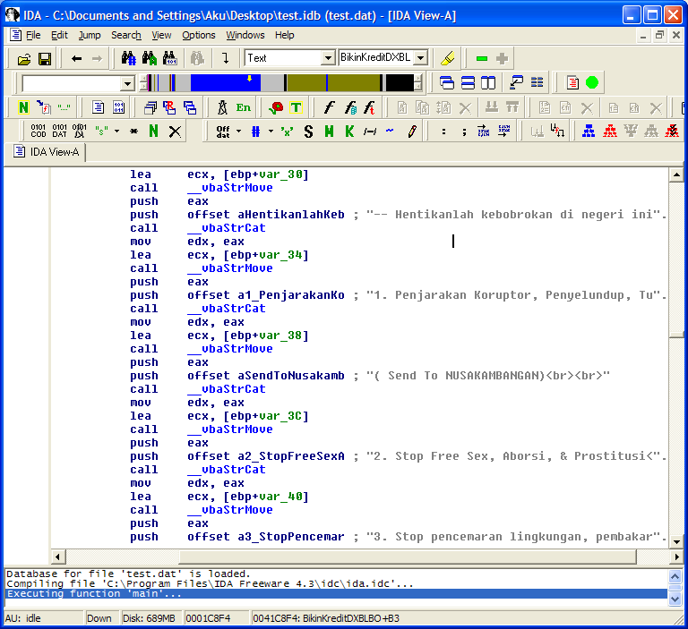This screenshot has width=688, height=629.
Task: Click the status bar address 0001C8F4
Action: [x=208, y=618]
